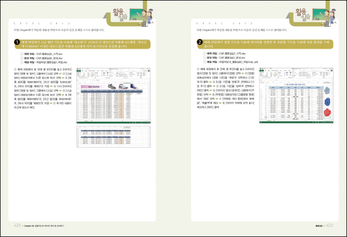Click page number 423 in footer
Viewport: 347px width, 237px height.
(329, 225)
